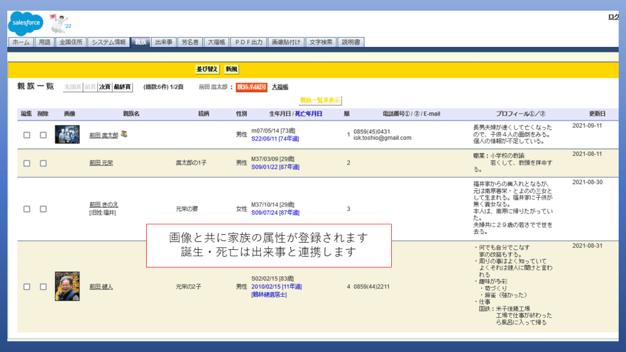Screen dimensions: 626x352
Task: Jump to the last page with 最終頁
Action: pos(122,87)
